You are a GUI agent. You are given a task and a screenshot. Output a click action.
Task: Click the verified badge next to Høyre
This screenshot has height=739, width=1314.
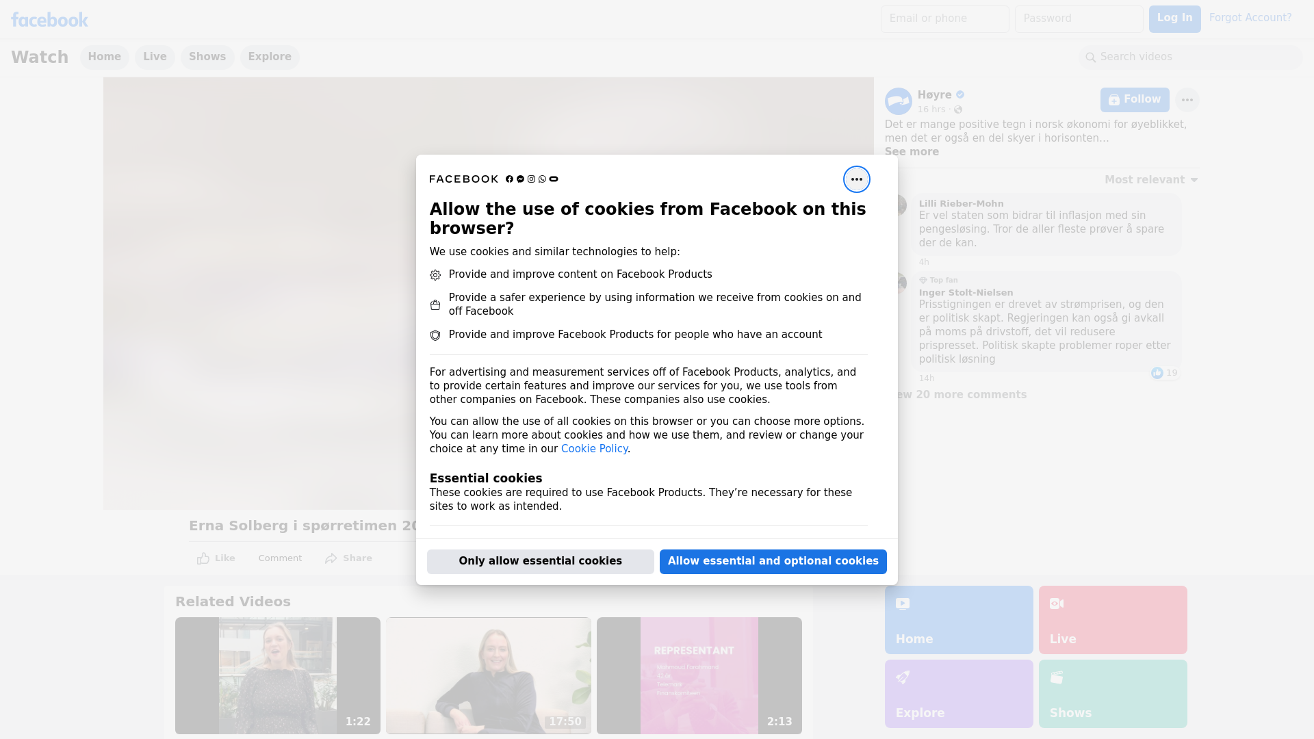tap(960, 94)
